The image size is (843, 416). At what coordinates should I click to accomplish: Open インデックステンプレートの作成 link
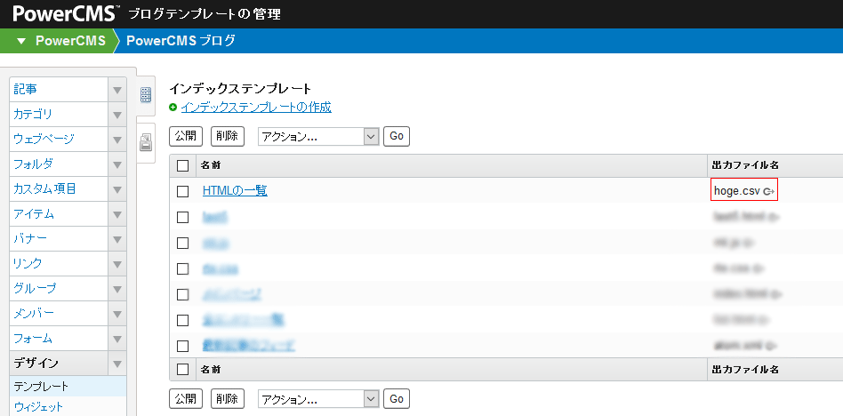pyautogui.click(x=256, y=107)
